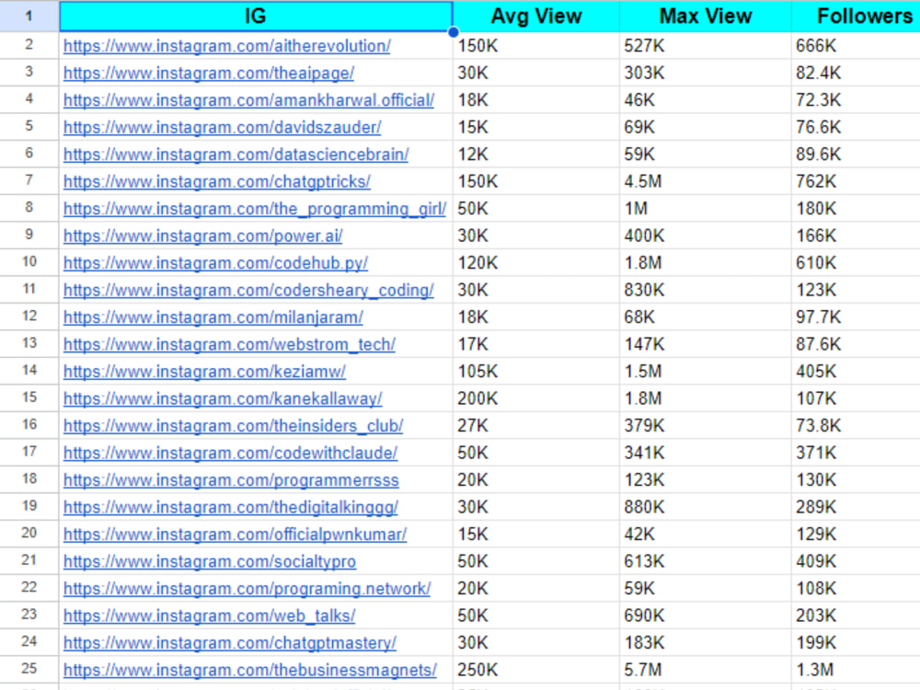Select Max View cell 46K

point(706,99)
